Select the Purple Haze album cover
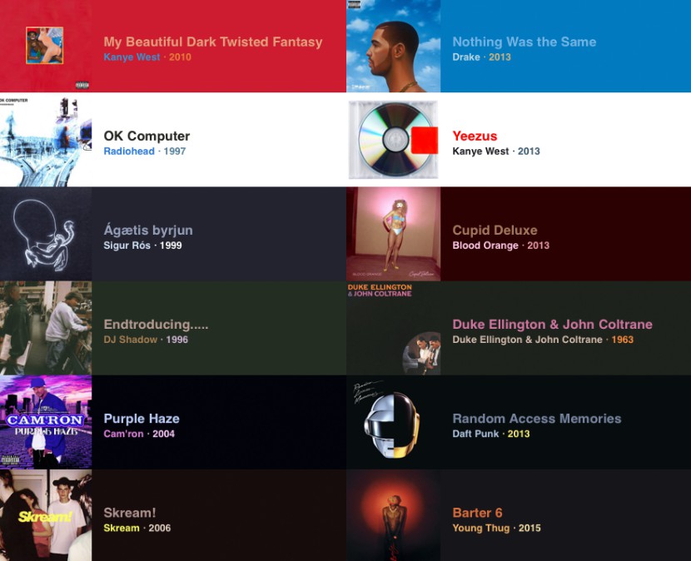This screenshot has width=691, height=561. [46, 422]
